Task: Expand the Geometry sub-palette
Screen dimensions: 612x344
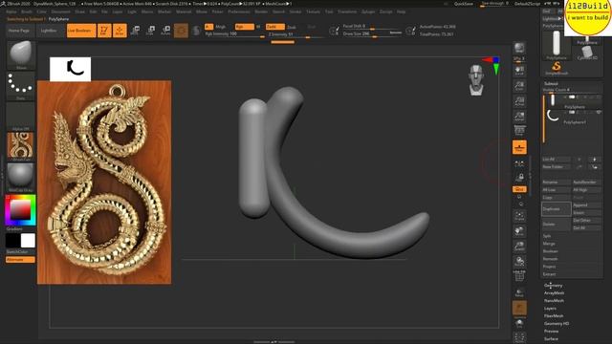Action: pos(554,286)
